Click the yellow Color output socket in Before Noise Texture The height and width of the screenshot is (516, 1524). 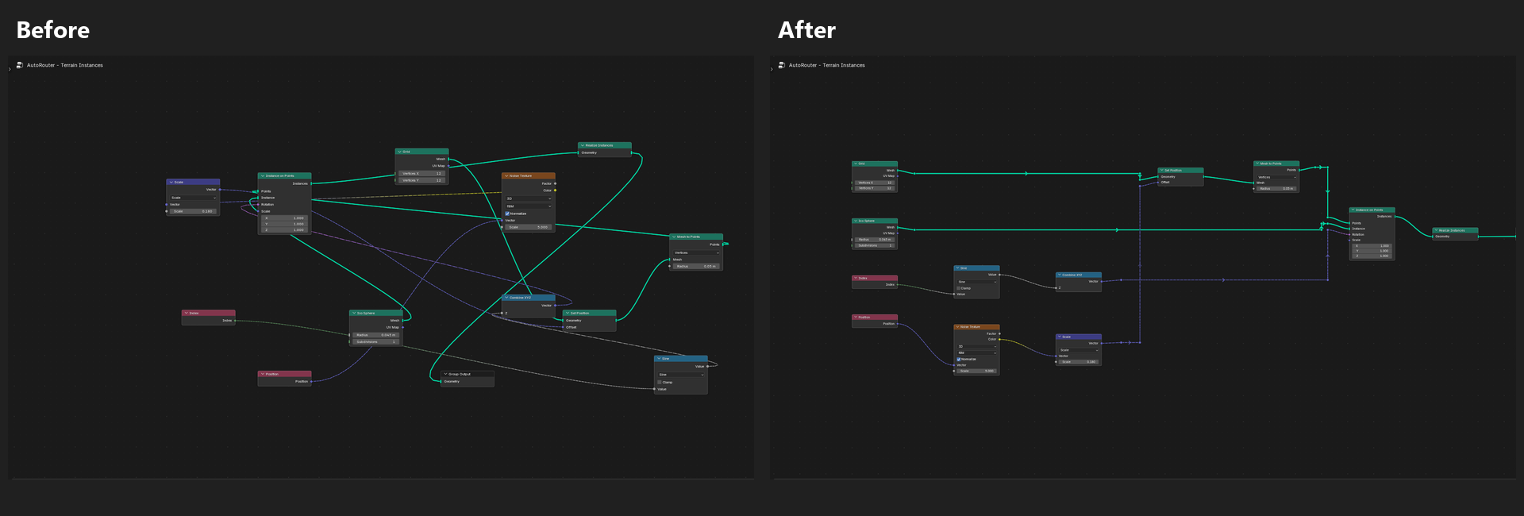tap(555, 191)
